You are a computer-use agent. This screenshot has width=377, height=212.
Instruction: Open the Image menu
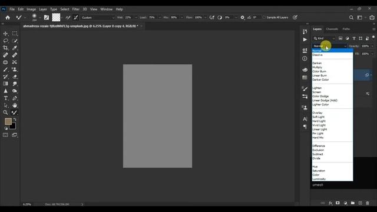(x=31, y=9)
